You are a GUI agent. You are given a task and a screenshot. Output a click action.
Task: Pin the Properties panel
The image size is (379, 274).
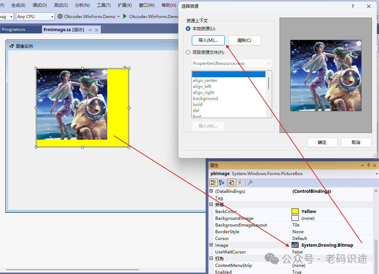point(368,165)
